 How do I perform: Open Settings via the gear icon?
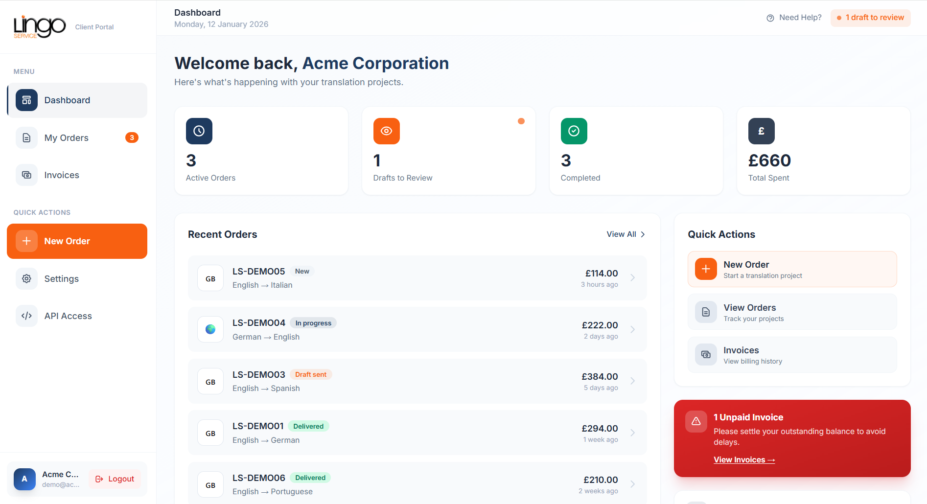pos(26,278)
